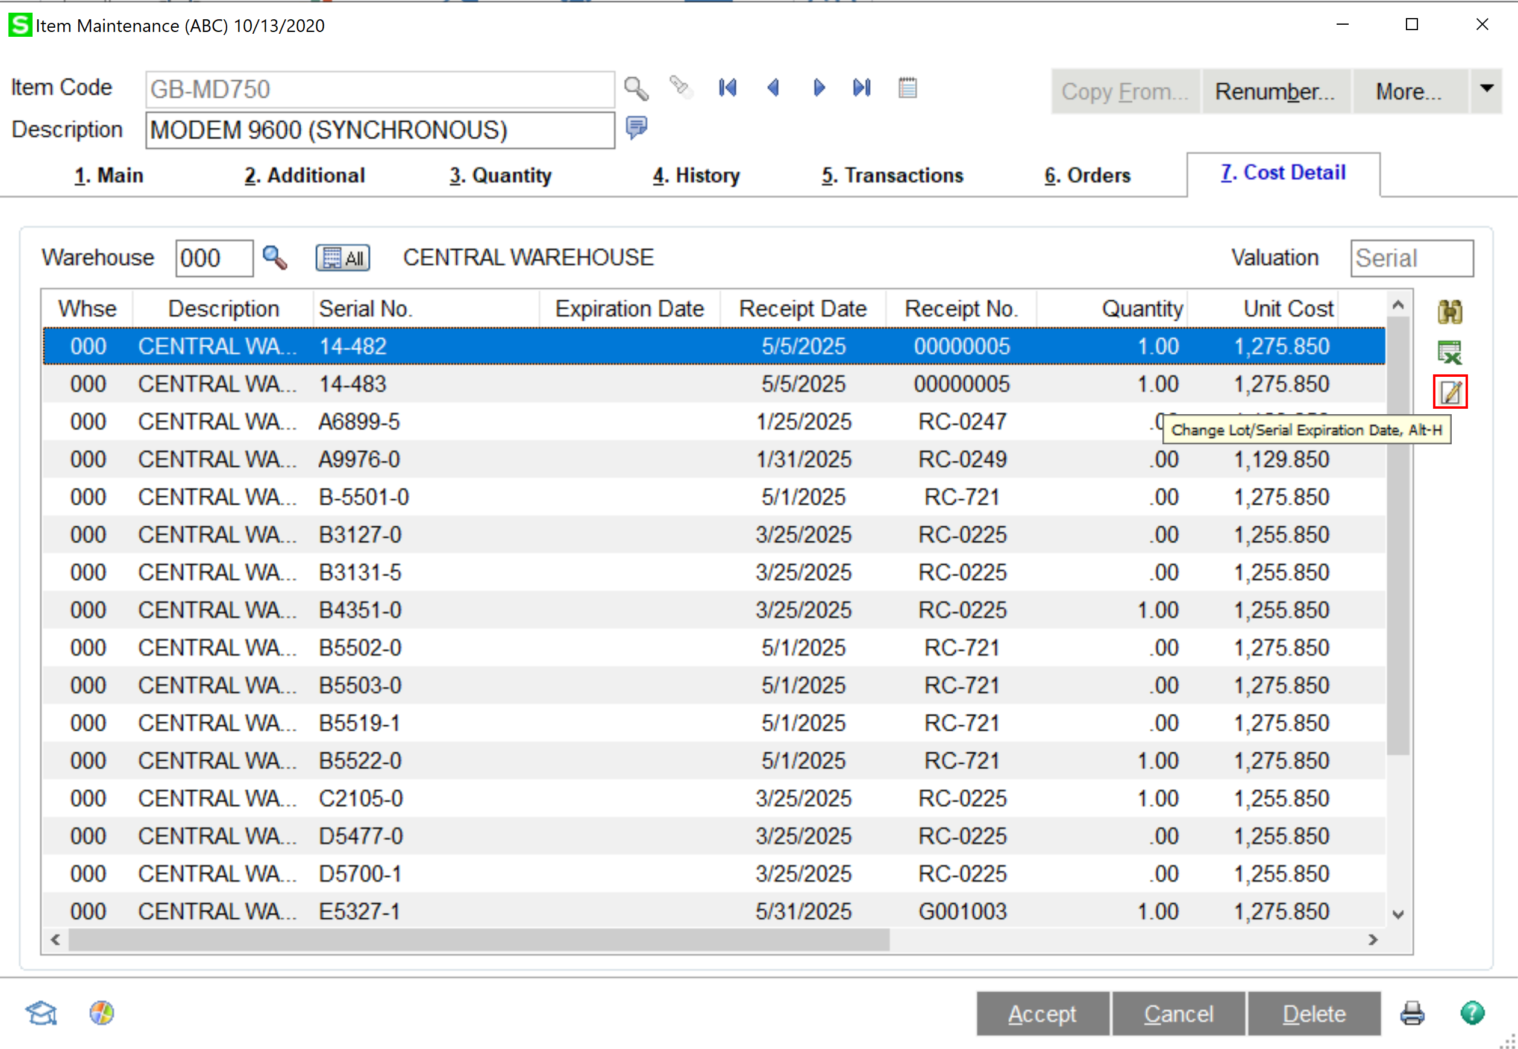Go to the previous item record
The image size is (1518, 1049).
pyautogui.click(x=773, y=87)
